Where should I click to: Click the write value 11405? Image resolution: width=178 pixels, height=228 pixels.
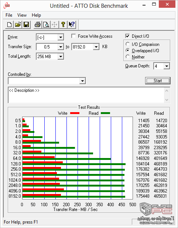point(144,121)
